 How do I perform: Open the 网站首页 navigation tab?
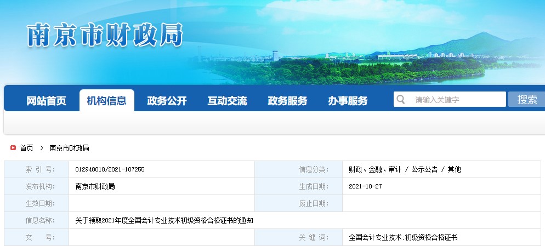pyautogui.click(x=46, y=101)
